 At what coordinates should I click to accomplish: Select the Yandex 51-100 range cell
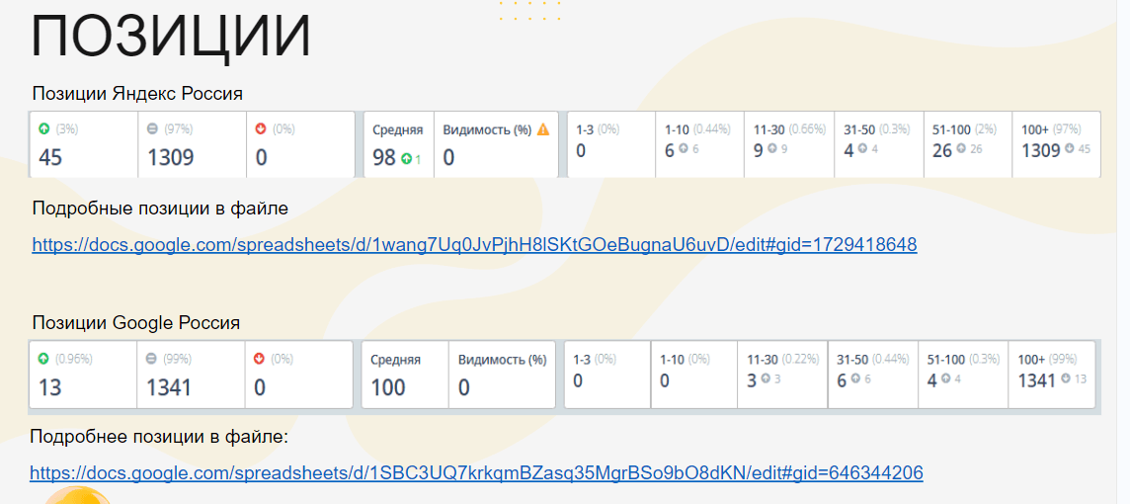click(x=968, y=144)
